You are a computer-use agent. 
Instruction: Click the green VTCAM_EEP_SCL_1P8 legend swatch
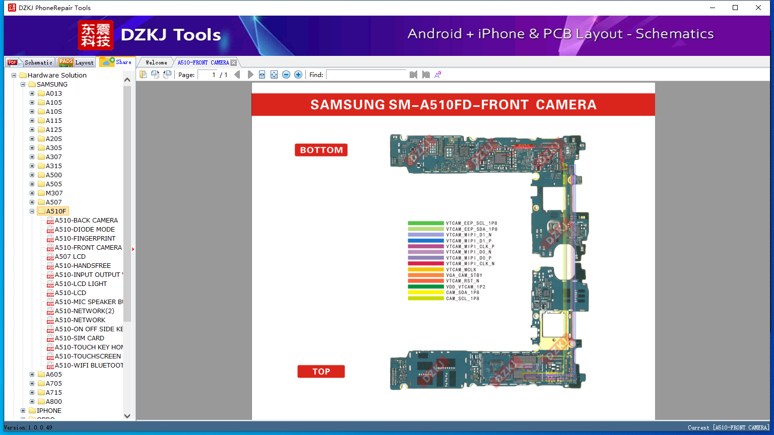[426, 223]
